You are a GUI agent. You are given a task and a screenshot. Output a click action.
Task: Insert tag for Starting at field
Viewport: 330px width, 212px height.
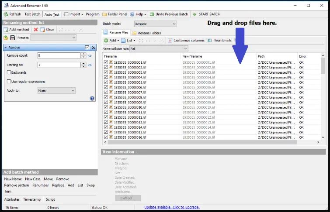90,65
